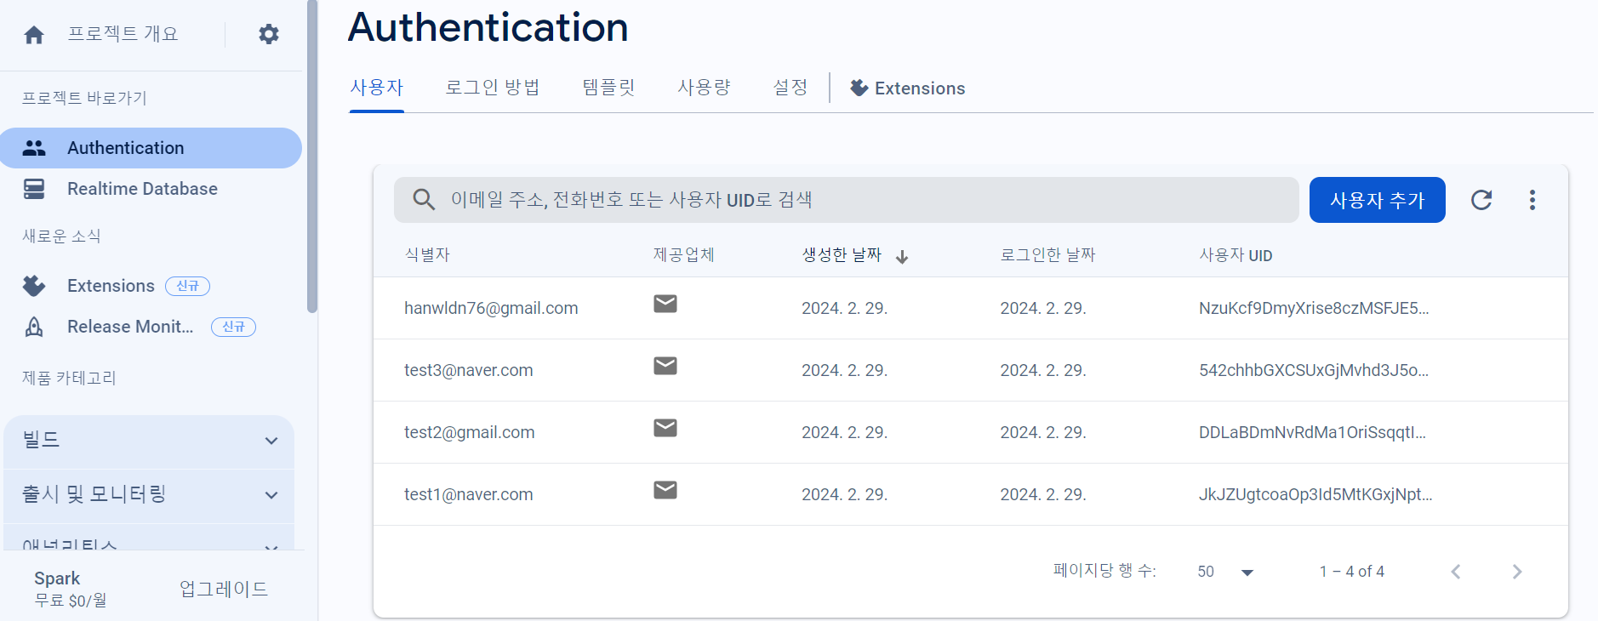Open the Extensions tab

pyautogui.click(x=908, y=88)
